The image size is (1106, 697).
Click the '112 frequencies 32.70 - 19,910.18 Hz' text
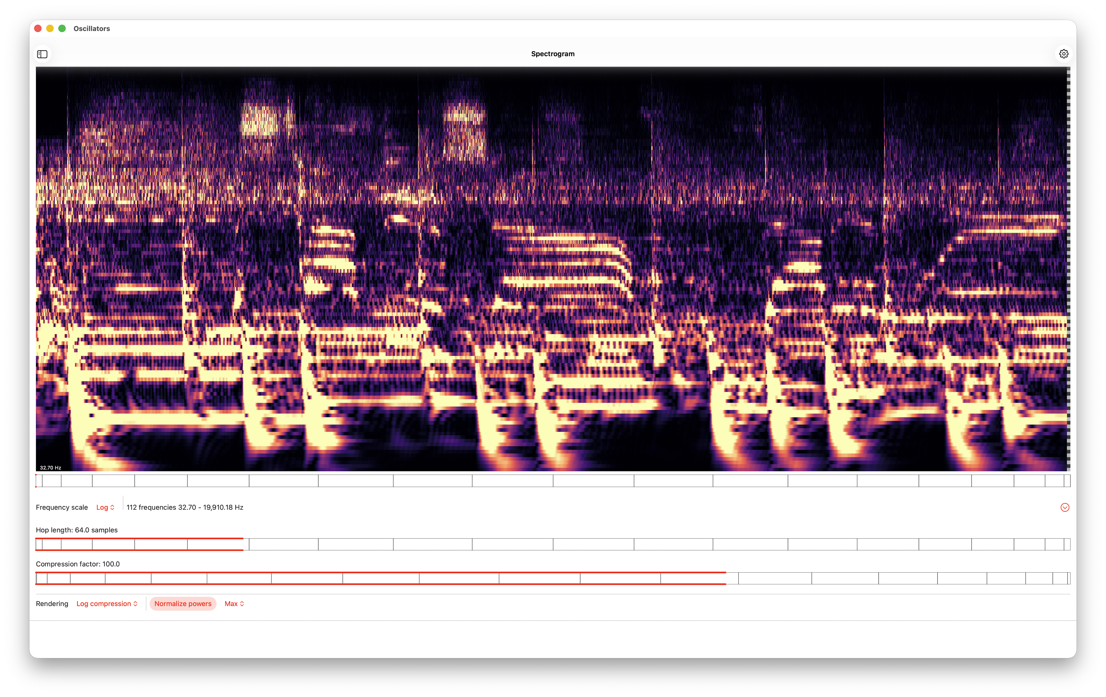pyautogui.click(x=185, y=507)
